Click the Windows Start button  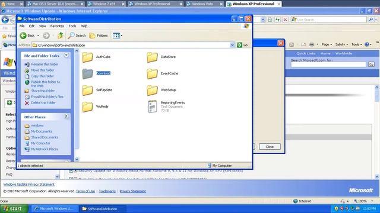tap(14, 209)
